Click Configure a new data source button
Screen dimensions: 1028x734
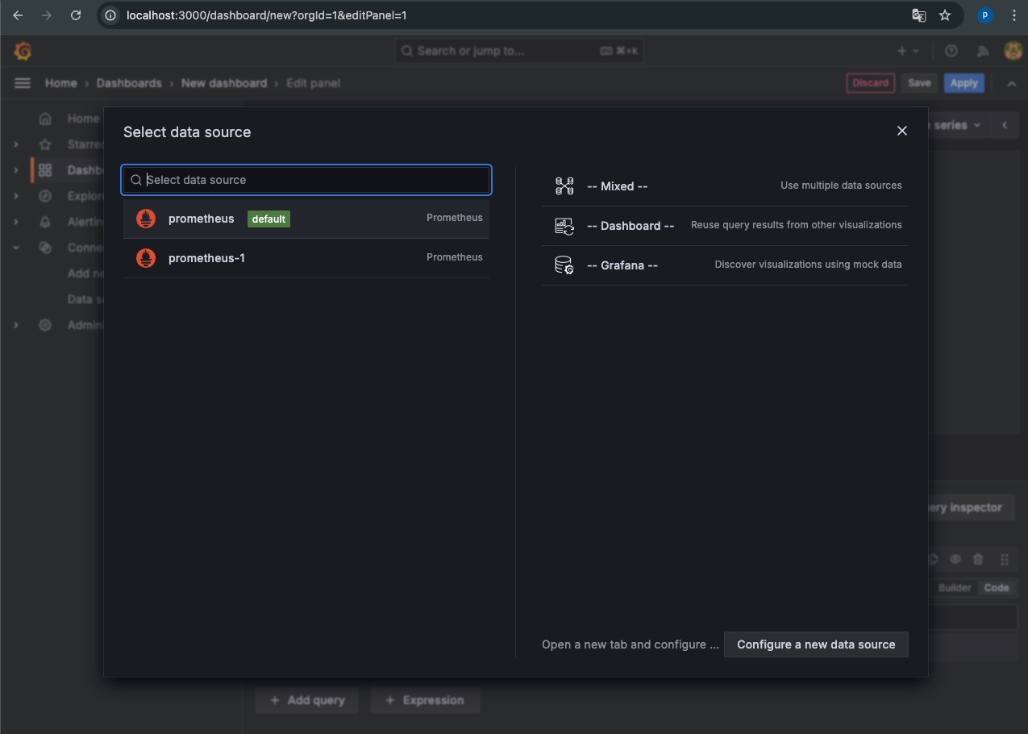(x=816, y=644)
